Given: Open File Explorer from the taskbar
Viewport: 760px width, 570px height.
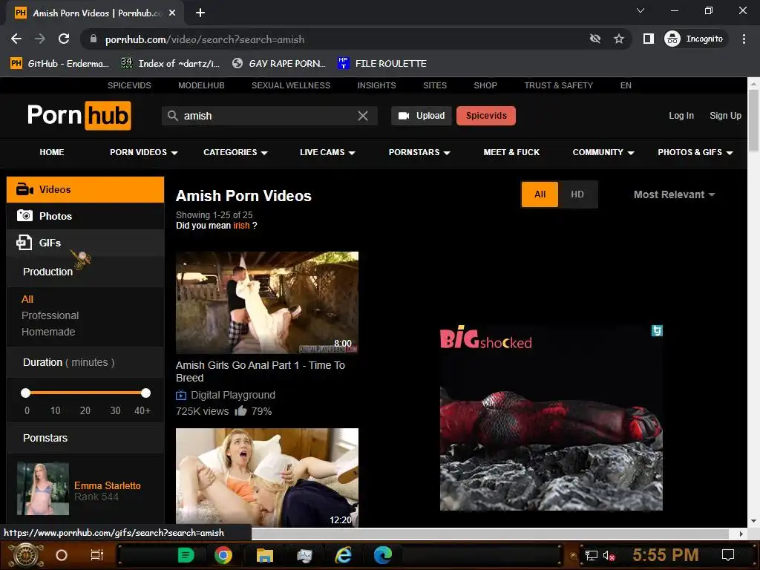Looking at the screenshot, I should click(x=265, y=555).
